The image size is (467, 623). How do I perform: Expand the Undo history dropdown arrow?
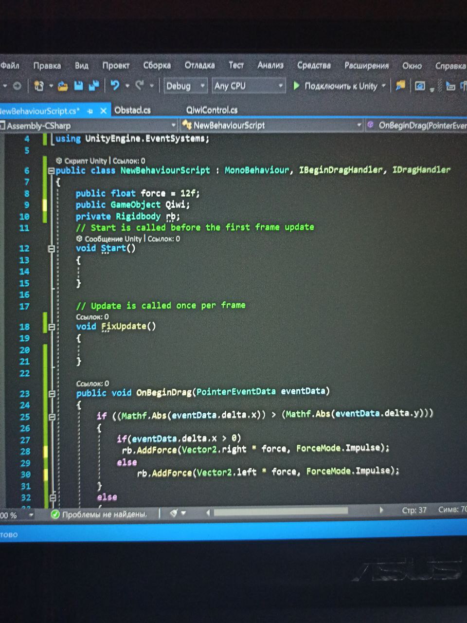[x=127, y=86]
